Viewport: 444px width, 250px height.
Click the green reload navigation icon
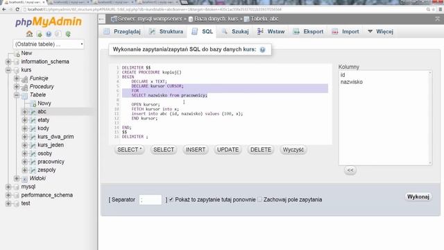68,34
